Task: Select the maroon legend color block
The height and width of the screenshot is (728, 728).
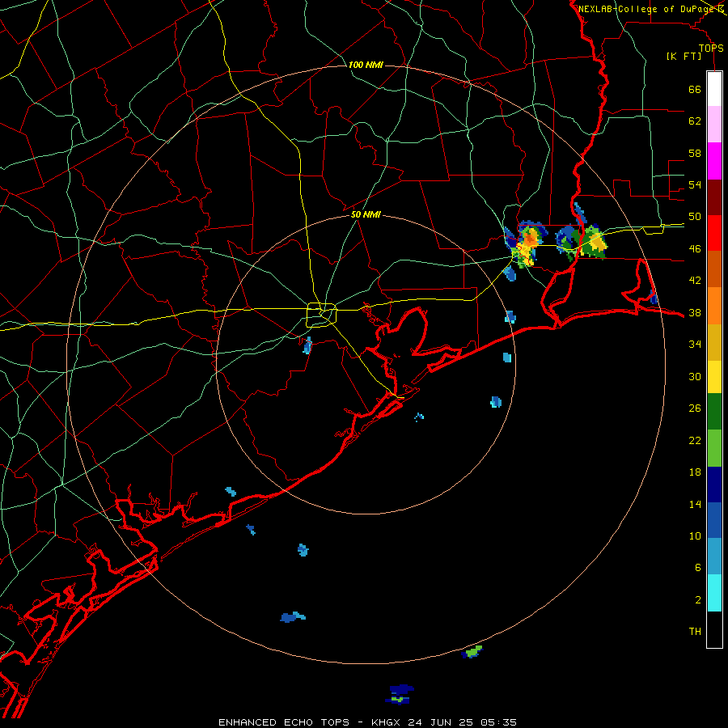Action: 714,197
